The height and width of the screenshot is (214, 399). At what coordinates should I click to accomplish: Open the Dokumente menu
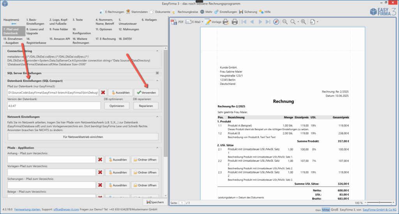160,12
